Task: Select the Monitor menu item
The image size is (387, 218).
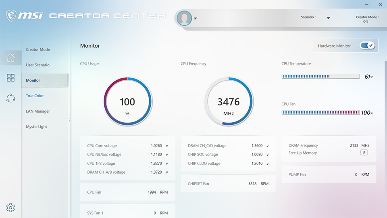Action: (45, 80)
